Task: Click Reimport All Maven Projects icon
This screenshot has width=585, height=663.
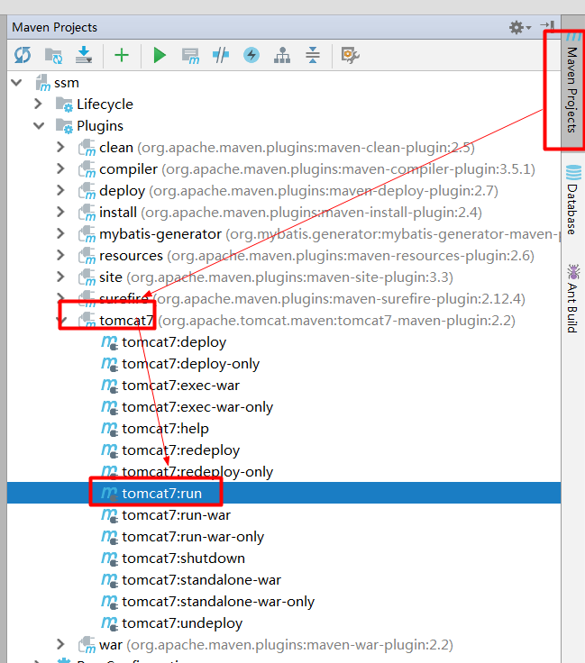Action: 23,55
